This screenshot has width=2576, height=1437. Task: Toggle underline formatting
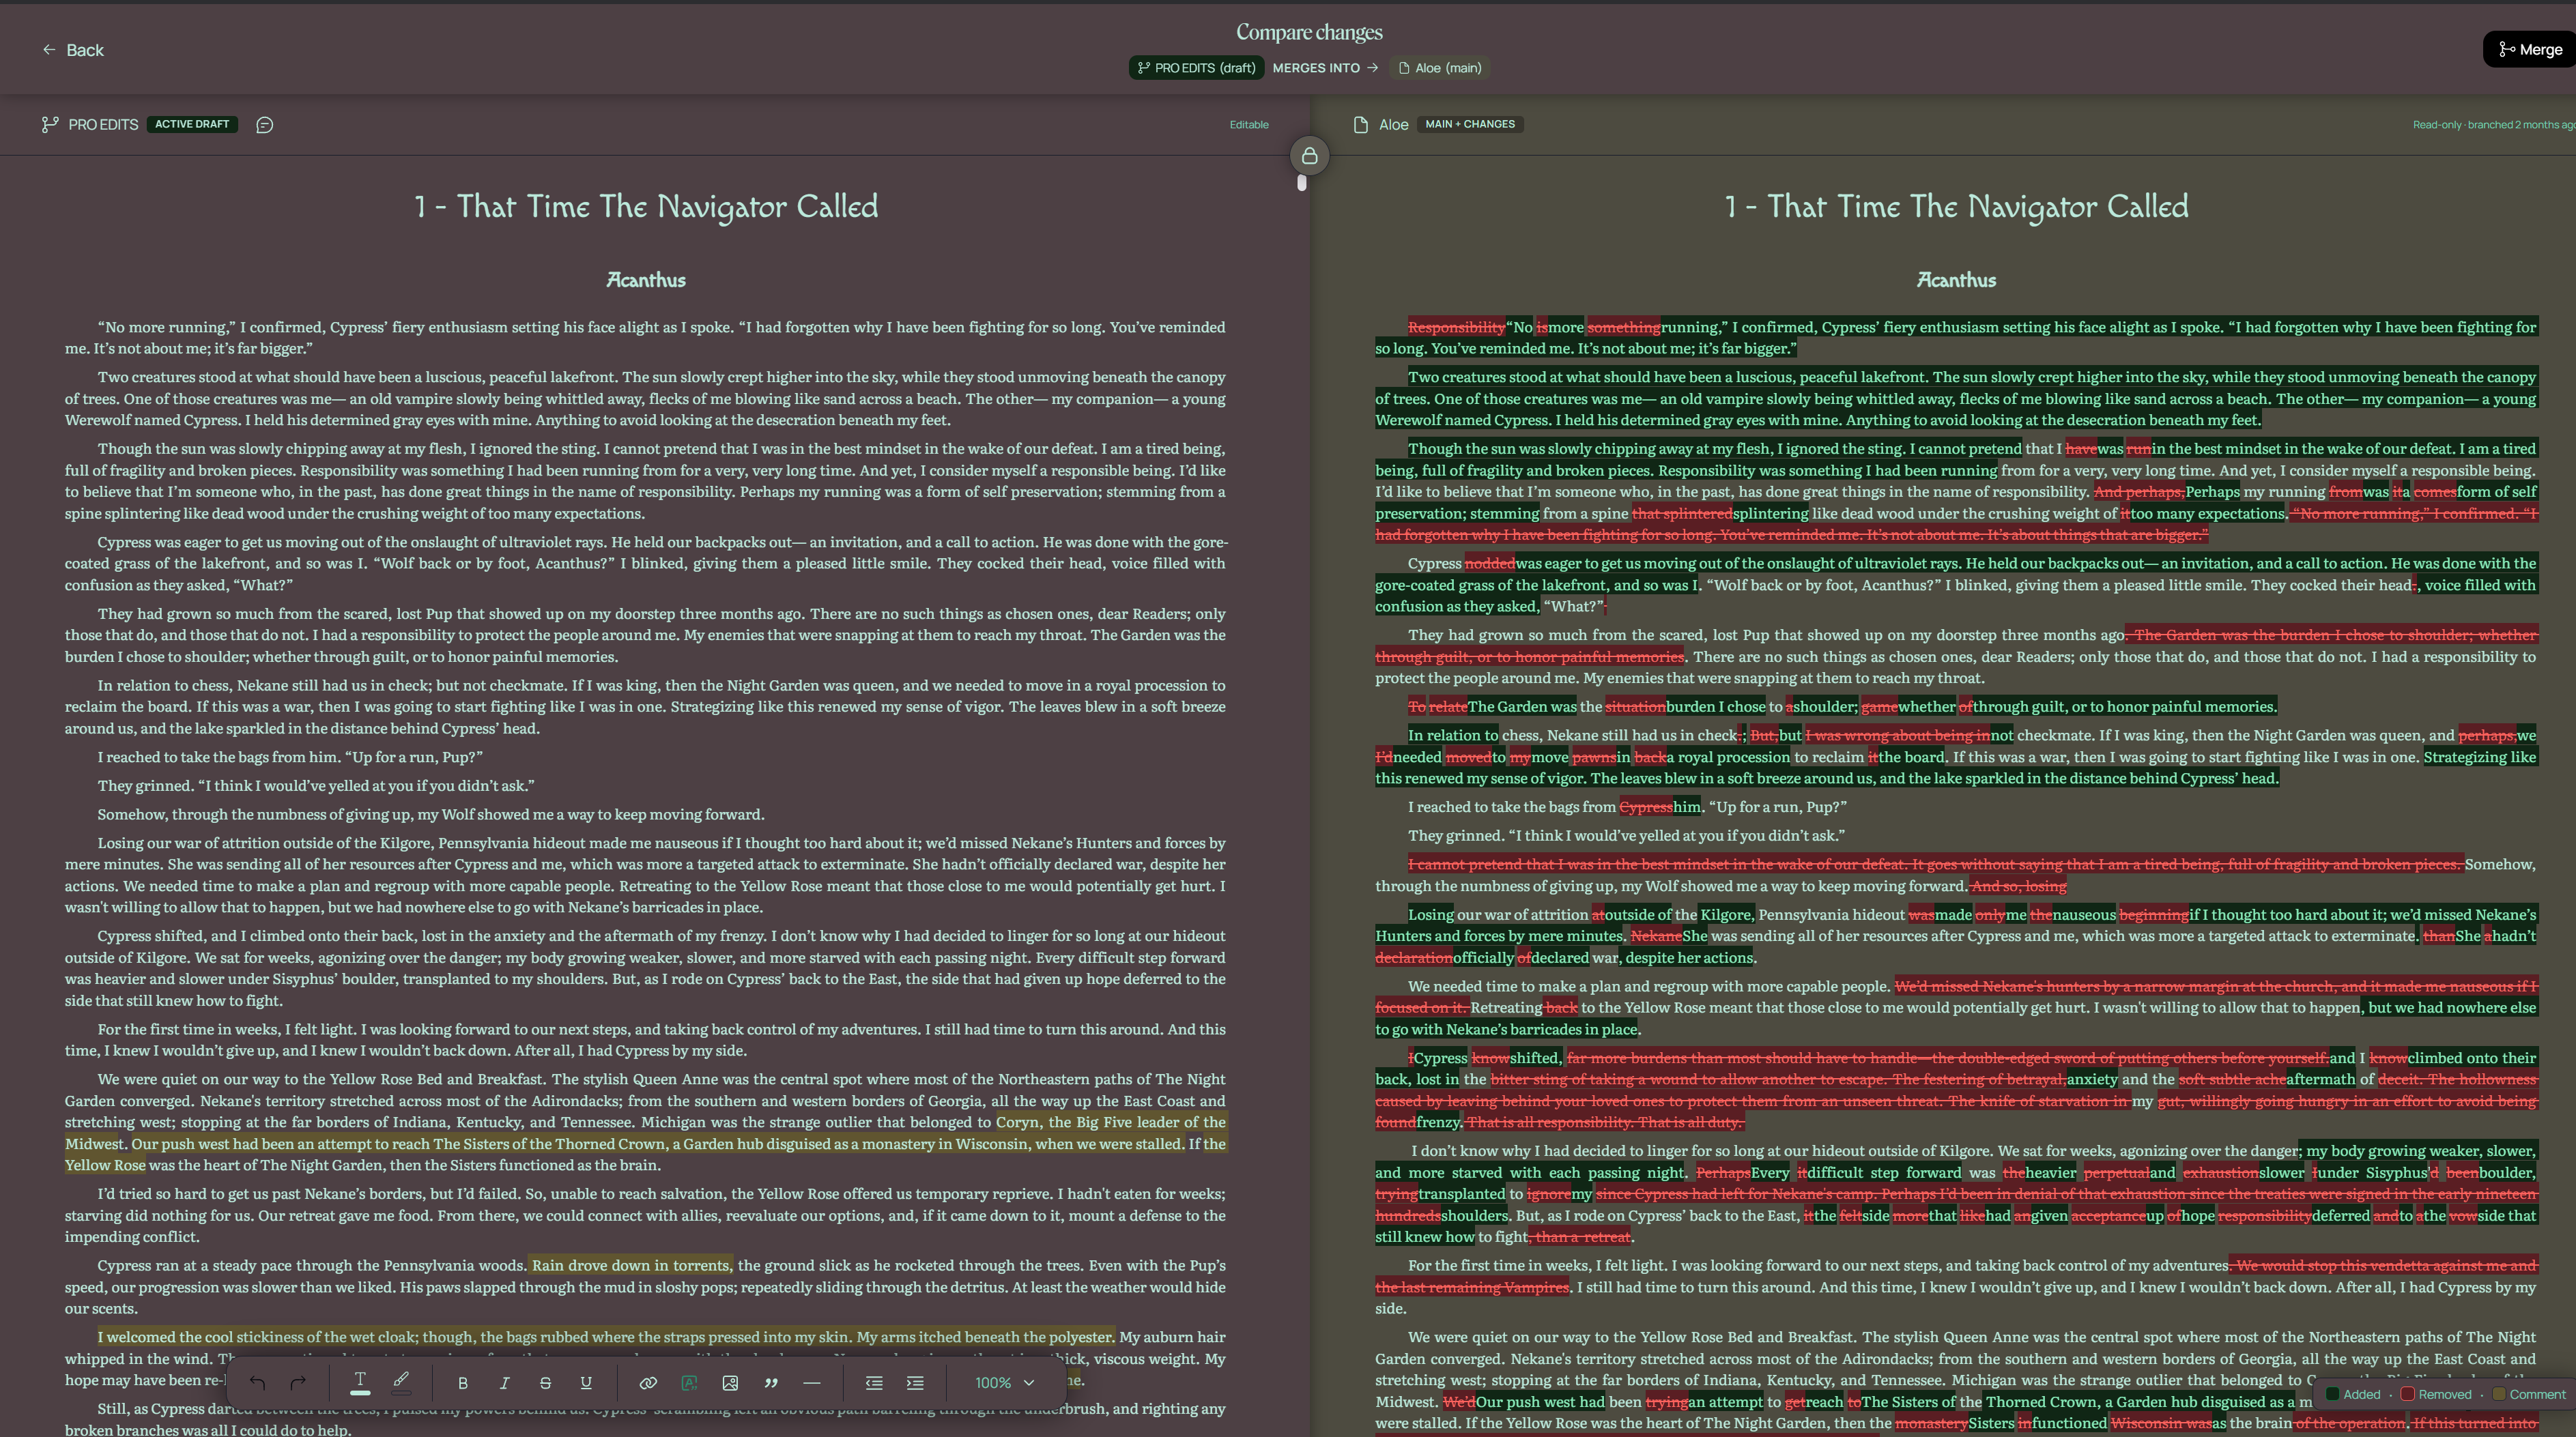click(586, 1383)
